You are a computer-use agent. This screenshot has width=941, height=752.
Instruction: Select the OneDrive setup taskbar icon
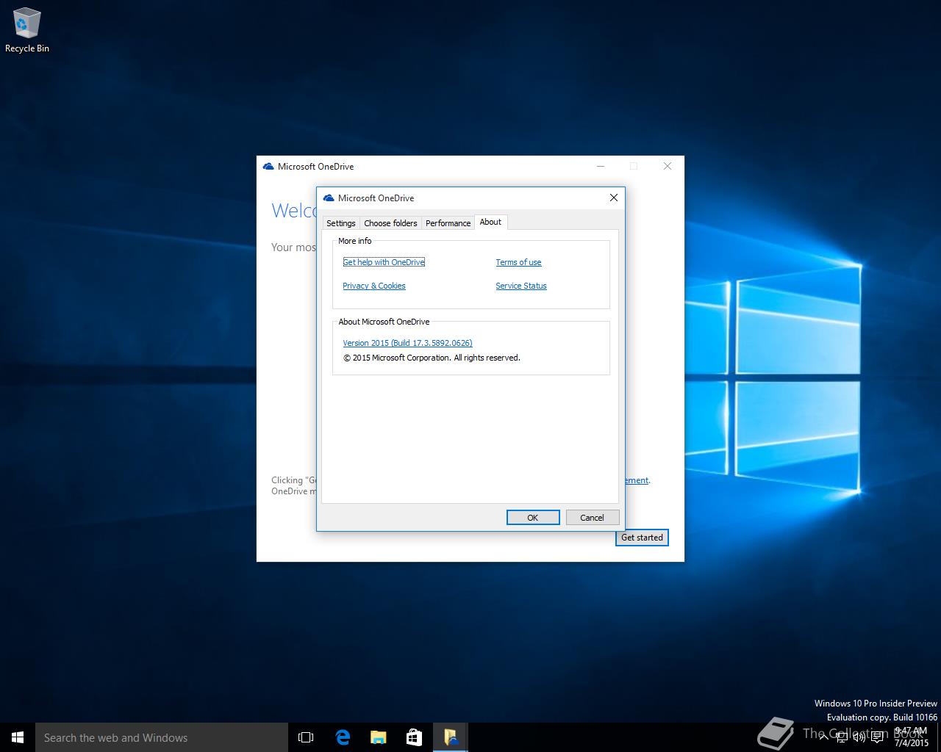(450, 737)
